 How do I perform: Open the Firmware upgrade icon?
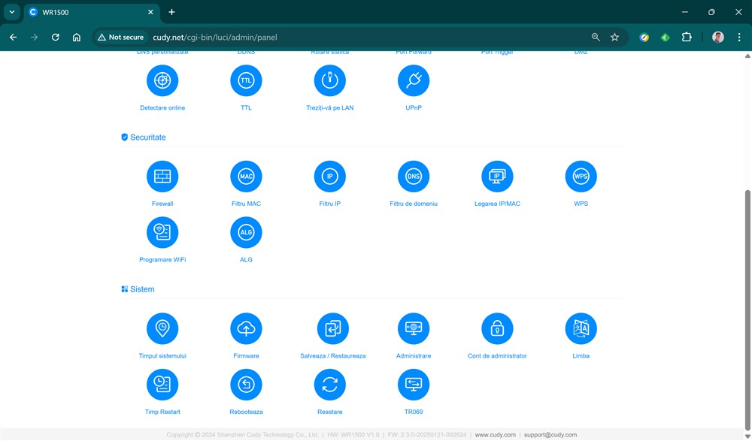pos(246,328)
